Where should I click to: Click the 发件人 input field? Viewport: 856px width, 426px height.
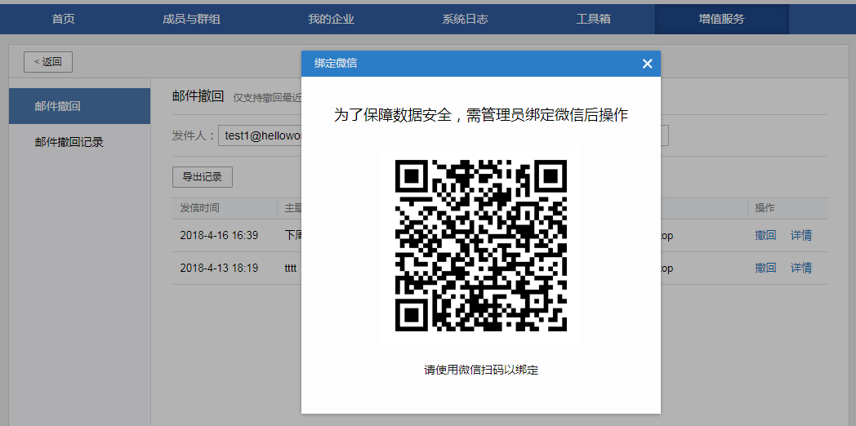(x=260, y=135)
